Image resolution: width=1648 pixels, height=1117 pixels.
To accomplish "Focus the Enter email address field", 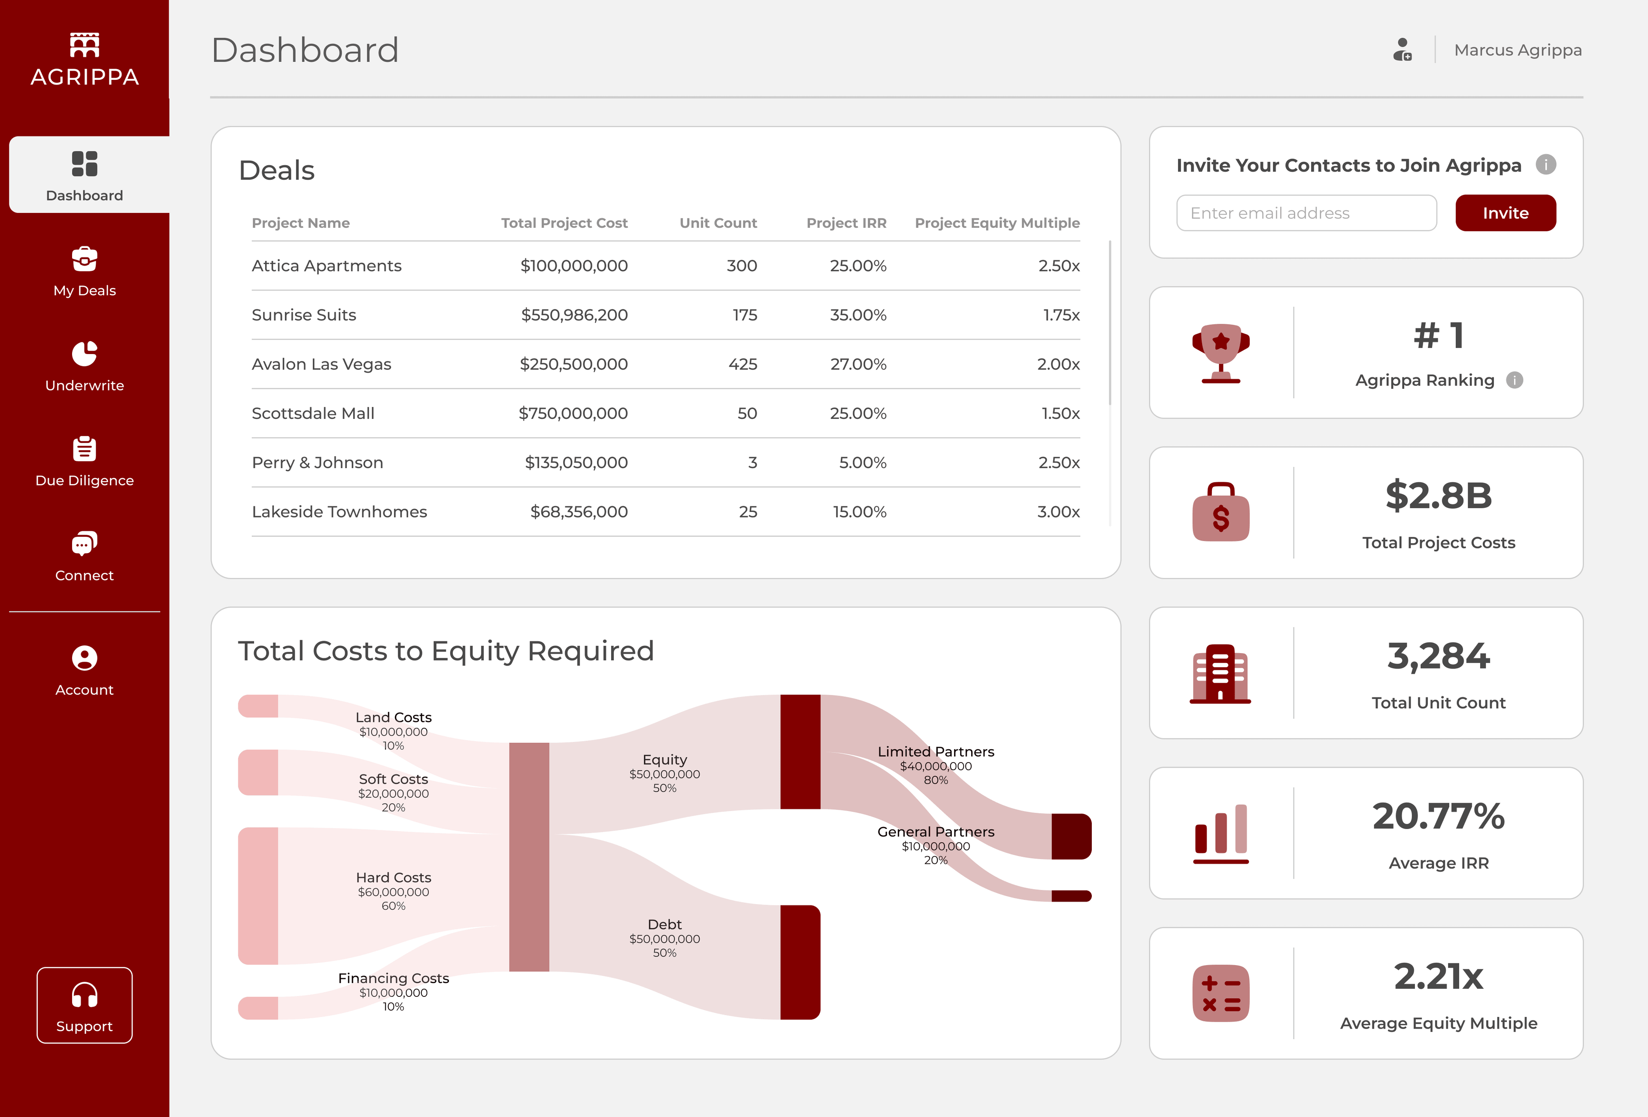I will [x=1306, y=213].
